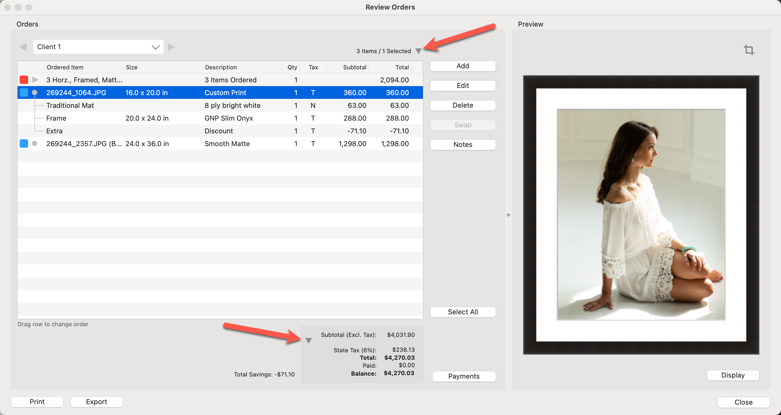
Task: Click blue swatch beside 269244_2357.JPG
Action: point(24,143)
